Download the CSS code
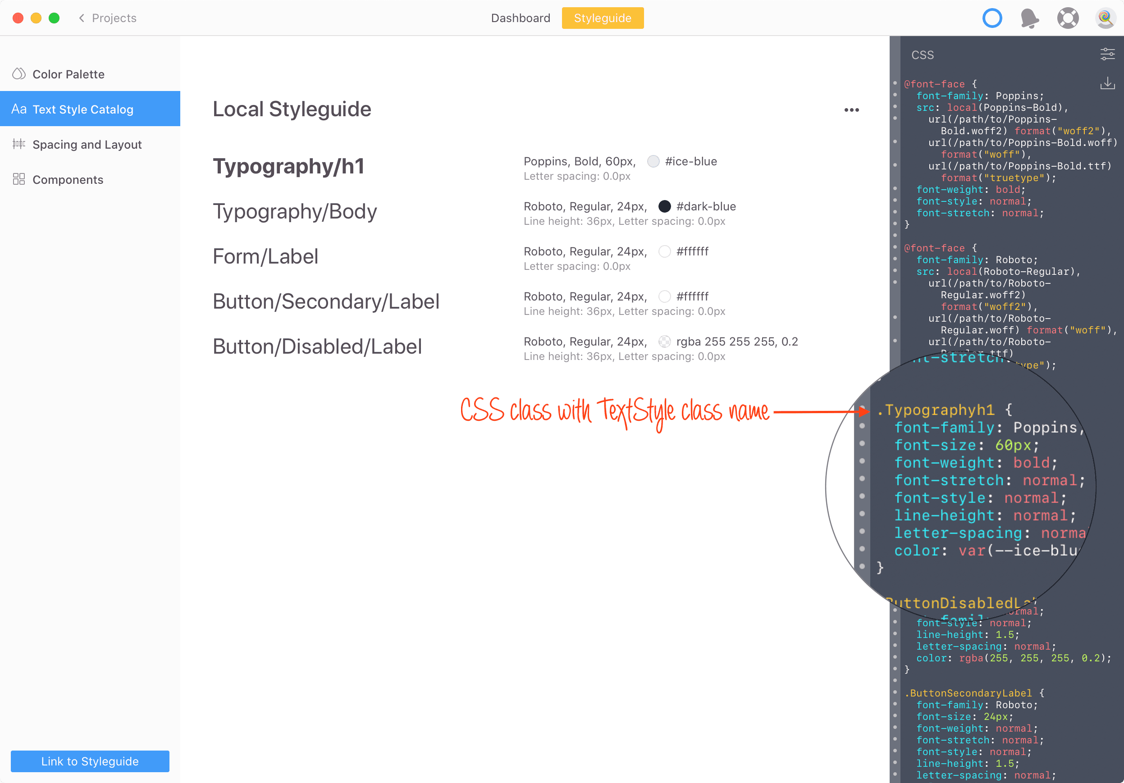 pos(1107,83)
